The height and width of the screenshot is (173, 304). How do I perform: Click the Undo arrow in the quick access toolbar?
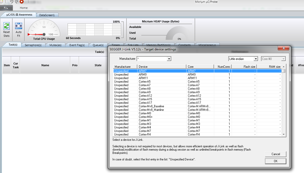[12, 2]
